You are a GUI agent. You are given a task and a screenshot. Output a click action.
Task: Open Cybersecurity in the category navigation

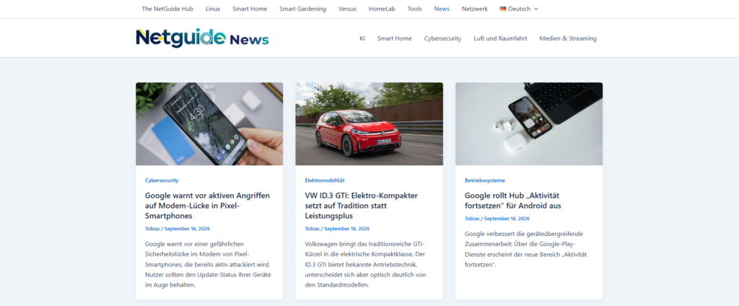pos(442,39)
